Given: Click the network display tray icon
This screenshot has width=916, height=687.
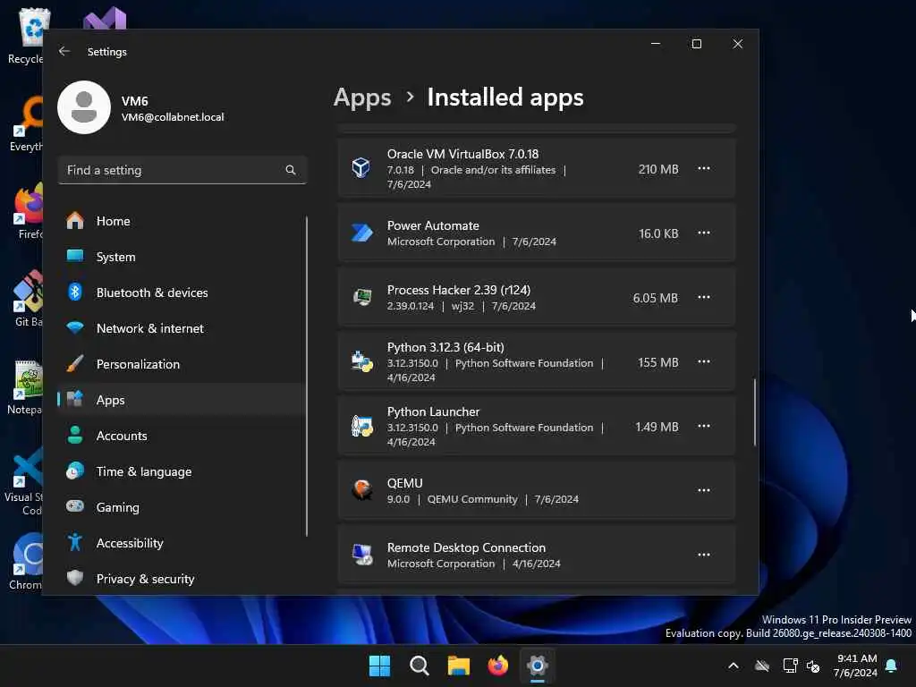Looking at the screenshot, I should [x=790, y=666].
